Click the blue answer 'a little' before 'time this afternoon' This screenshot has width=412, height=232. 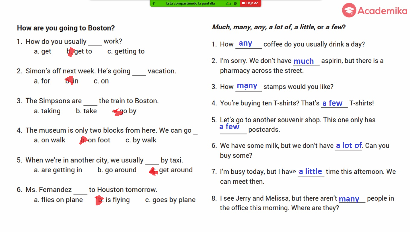pos(310,171)
